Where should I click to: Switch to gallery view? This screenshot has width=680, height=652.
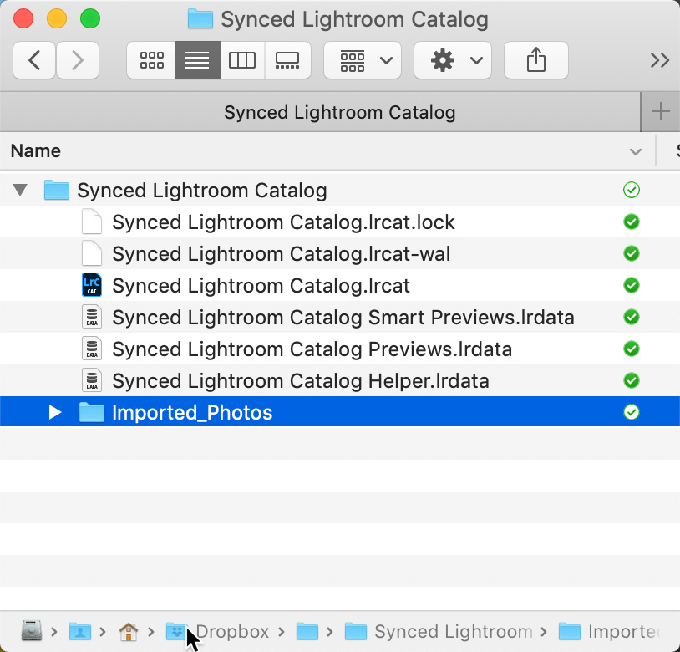click(x=287, y=60)
